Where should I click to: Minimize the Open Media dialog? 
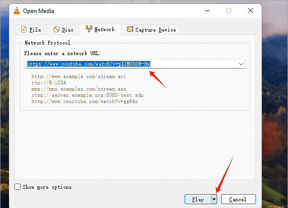click(x=207, y=11)
